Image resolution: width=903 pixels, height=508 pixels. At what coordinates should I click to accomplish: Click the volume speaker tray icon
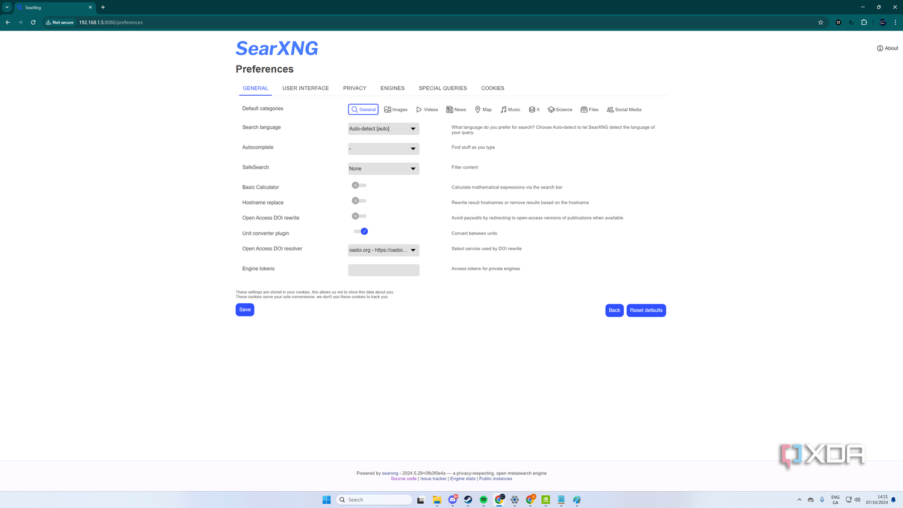(858, 500)
